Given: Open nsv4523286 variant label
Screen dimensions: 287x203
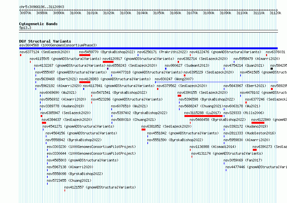Looking at the screenshot, I should [127, 99].
